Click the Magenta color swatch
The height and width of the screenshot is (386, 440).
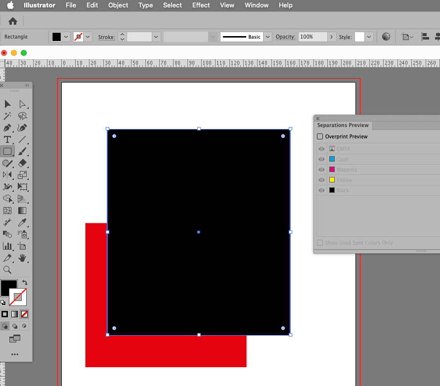[x=332, y=169]
